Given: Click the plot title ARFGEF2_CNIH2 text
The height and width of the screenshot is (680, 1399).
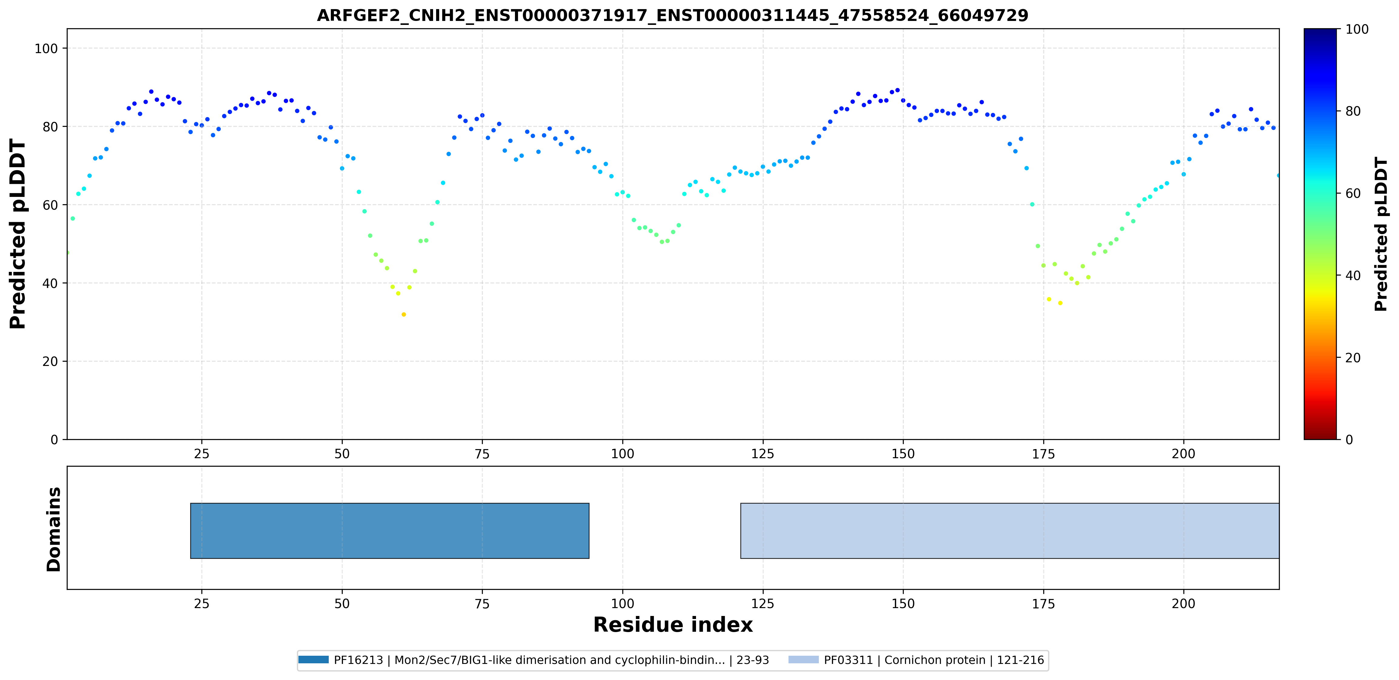Looking at the screenshot, I should (672, 15).
